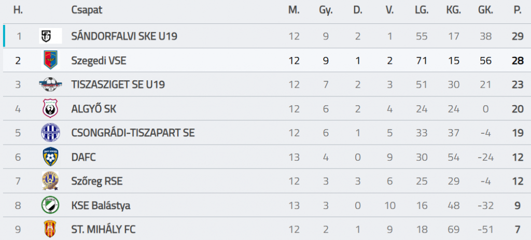Click the ST. MIHÁLY FC crest
This screenshot has width=531, height=240.
[x=50, y=229]
